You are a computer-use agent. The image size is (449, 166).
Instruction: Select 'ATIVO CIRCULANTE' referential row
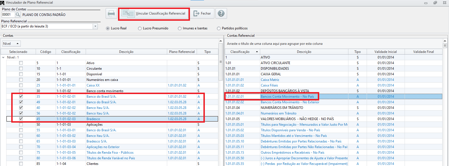click(x=334, y=63)
